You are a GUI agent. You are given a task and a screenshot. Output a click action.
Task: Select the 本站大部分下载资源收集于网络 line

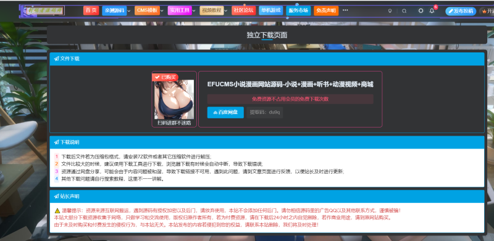223,218
